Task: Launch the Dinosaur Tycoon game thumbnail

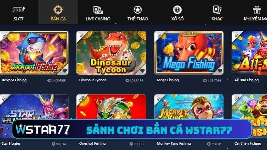Action: pyautogui.click(x=111, y=53)
